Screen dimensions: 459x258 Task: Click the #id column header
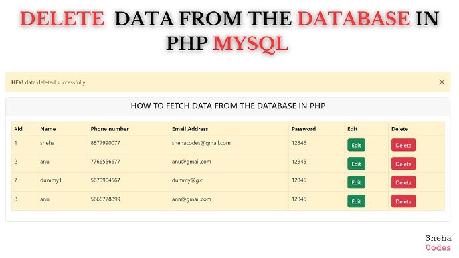pyautogui.click(x=19, y=129)
